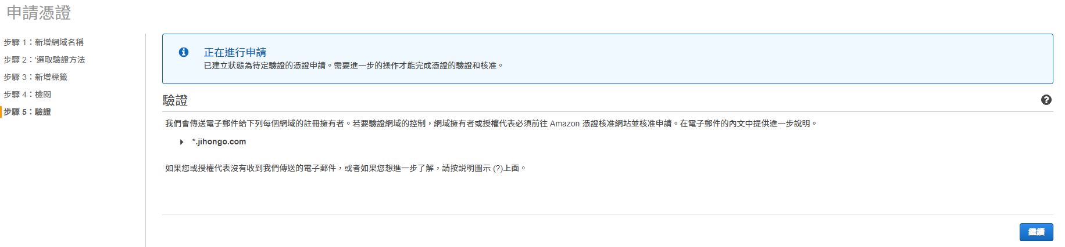The height and width of the screenshot is (247, 1065).
Task: Click the inline (?) reference in text
Action: (x=498, y=169)
